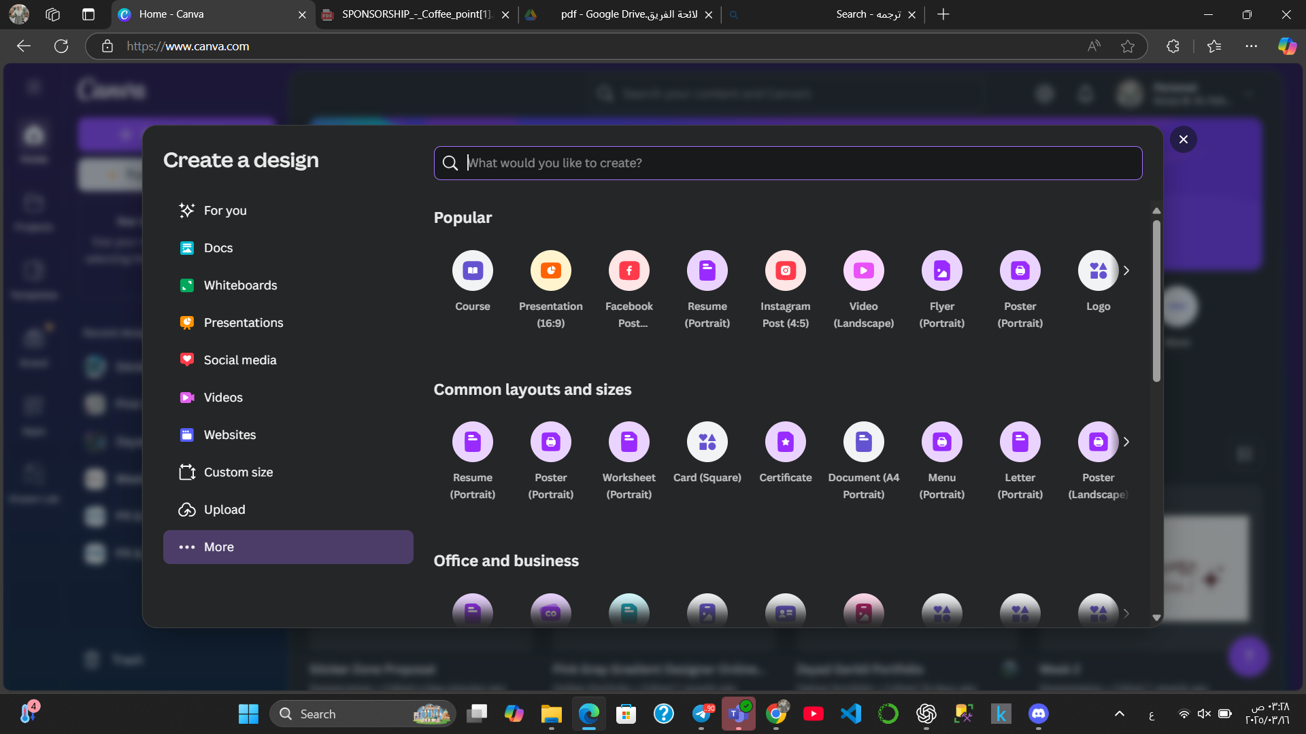
Task: Switch to the Google Drive pdf tab
Action: click(620, 14)
